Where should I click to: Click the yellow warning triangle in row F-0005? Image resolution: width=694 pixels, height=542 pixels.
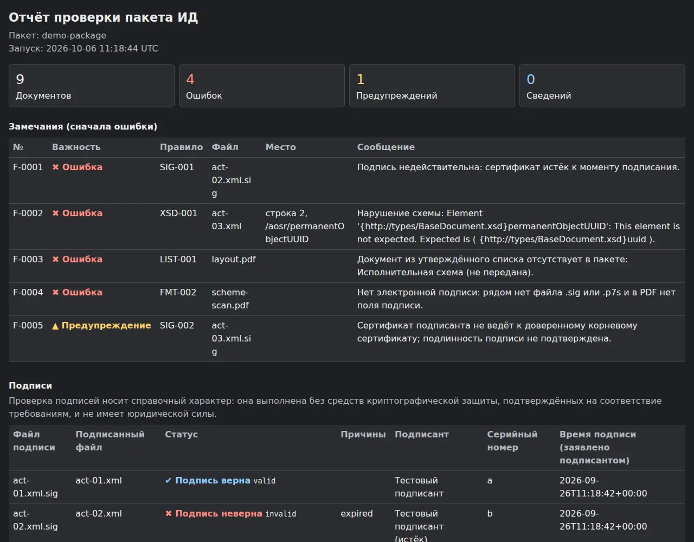[x=55, y=326]
